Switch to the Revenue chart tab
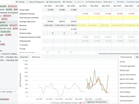The width and height of the screenshot is (139, 104). 36,57
